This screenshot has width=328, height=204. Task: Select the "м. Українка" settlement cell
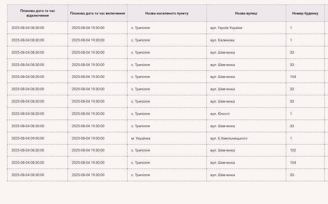[141, 138]
